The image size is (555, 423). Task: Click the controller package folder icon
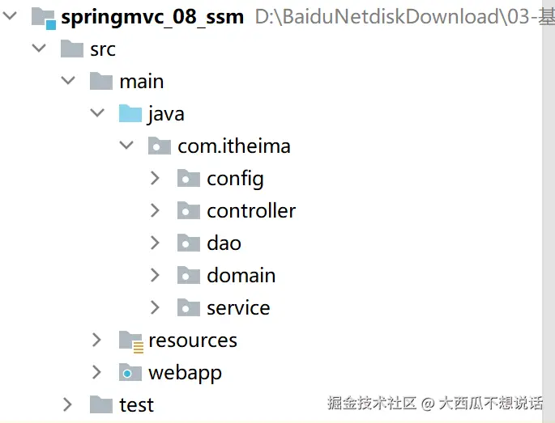188,210
